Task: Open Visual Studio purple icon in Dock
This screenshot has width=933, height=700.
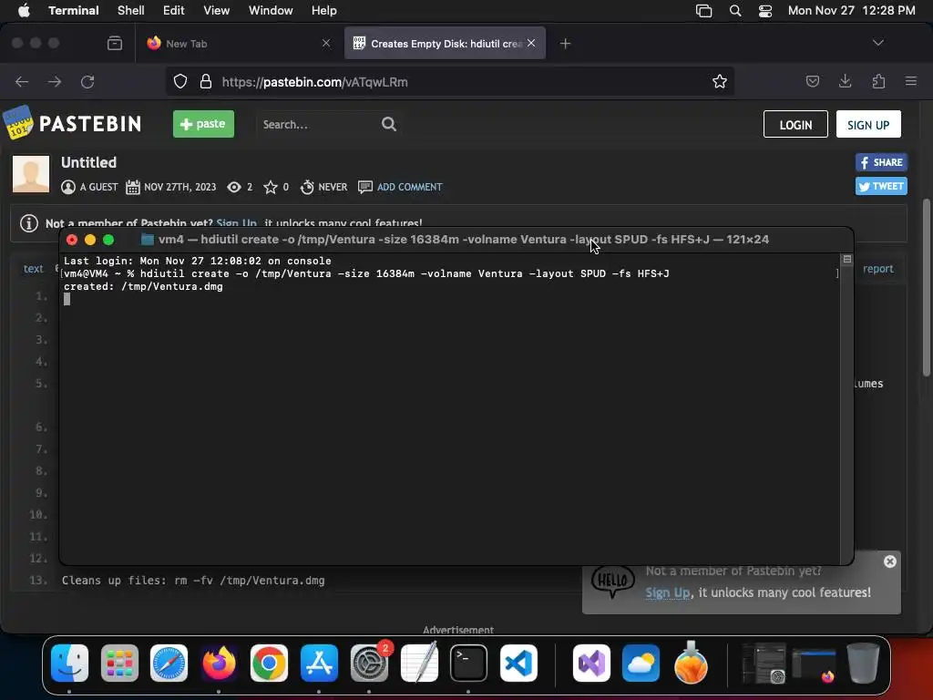Action: point(591,663)
